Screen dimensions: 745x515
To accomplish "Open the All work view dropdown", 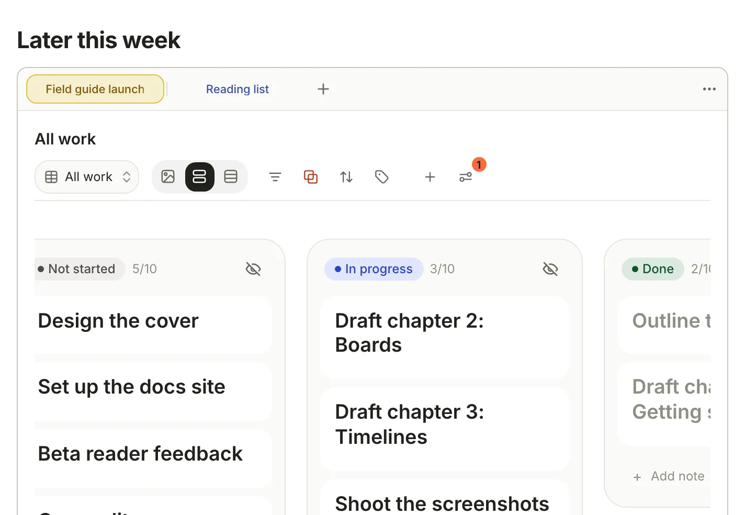I will (87, 177).
